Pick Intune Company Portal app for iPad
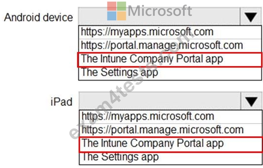 tap(171, 144)
